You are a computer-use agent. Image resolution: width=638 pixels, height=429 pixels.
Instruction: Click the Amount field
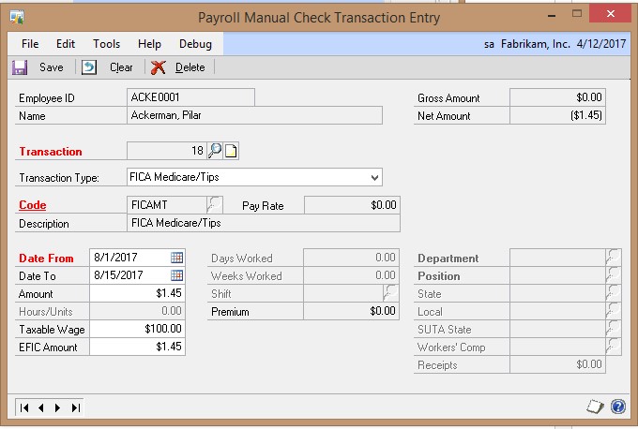(138, 293)
